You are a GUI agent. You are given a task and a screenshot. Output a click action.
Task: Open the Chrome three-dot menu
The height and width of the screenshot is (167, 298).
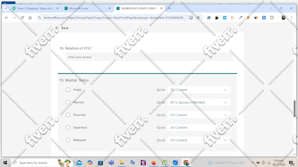(291, 17)
